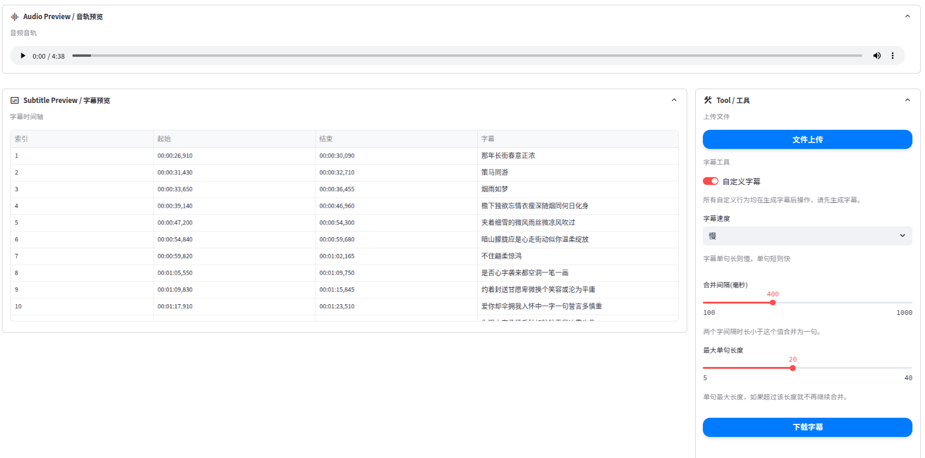Click the 合并间隔 slider handle
Viewport: 925px width, 458px height.
(x=773, y=302)
